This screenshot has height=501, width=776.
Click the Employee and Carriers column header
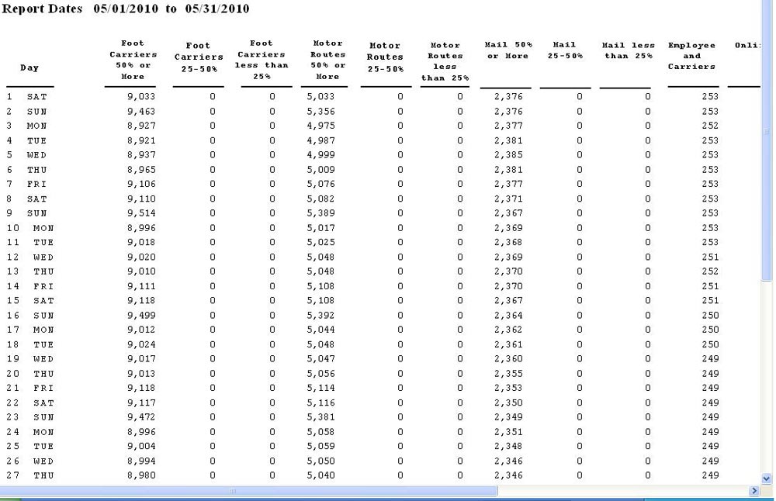tap(691, 56)
